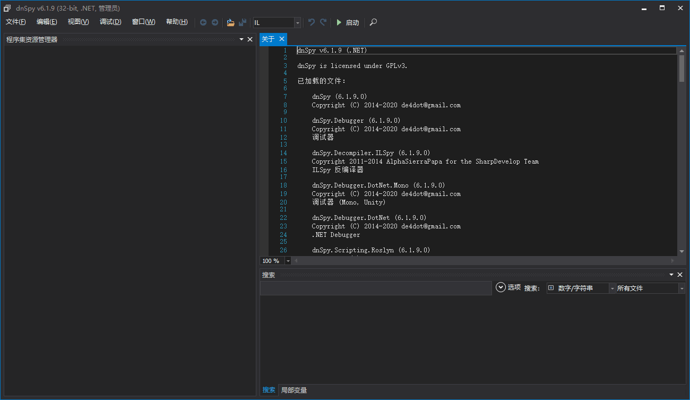Click the 已加载的文件: line

tap(322, 81)
